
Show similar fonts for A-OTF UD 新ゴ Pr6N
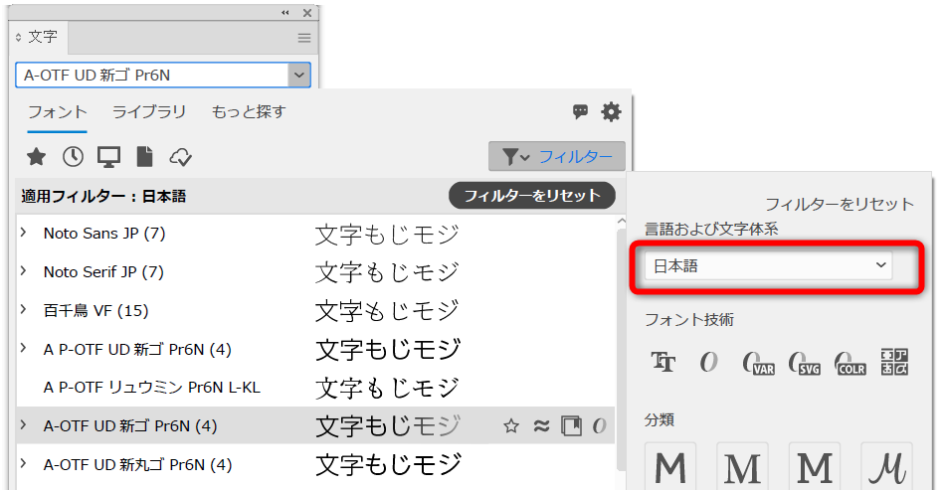point(542,426)
